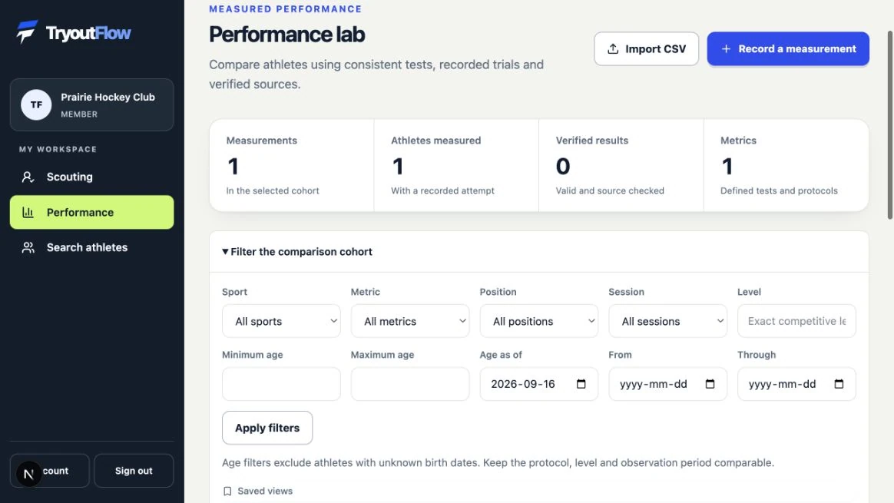Click the TryoutFlow logo icon
This screenshot has height=503, width=894.
pos(27,32)
